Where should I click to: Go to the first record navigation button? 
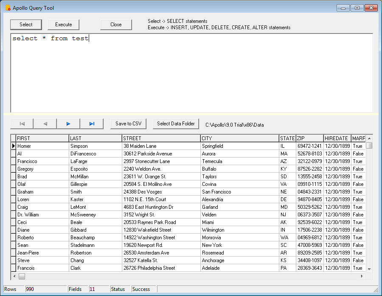tap(22, 124)
